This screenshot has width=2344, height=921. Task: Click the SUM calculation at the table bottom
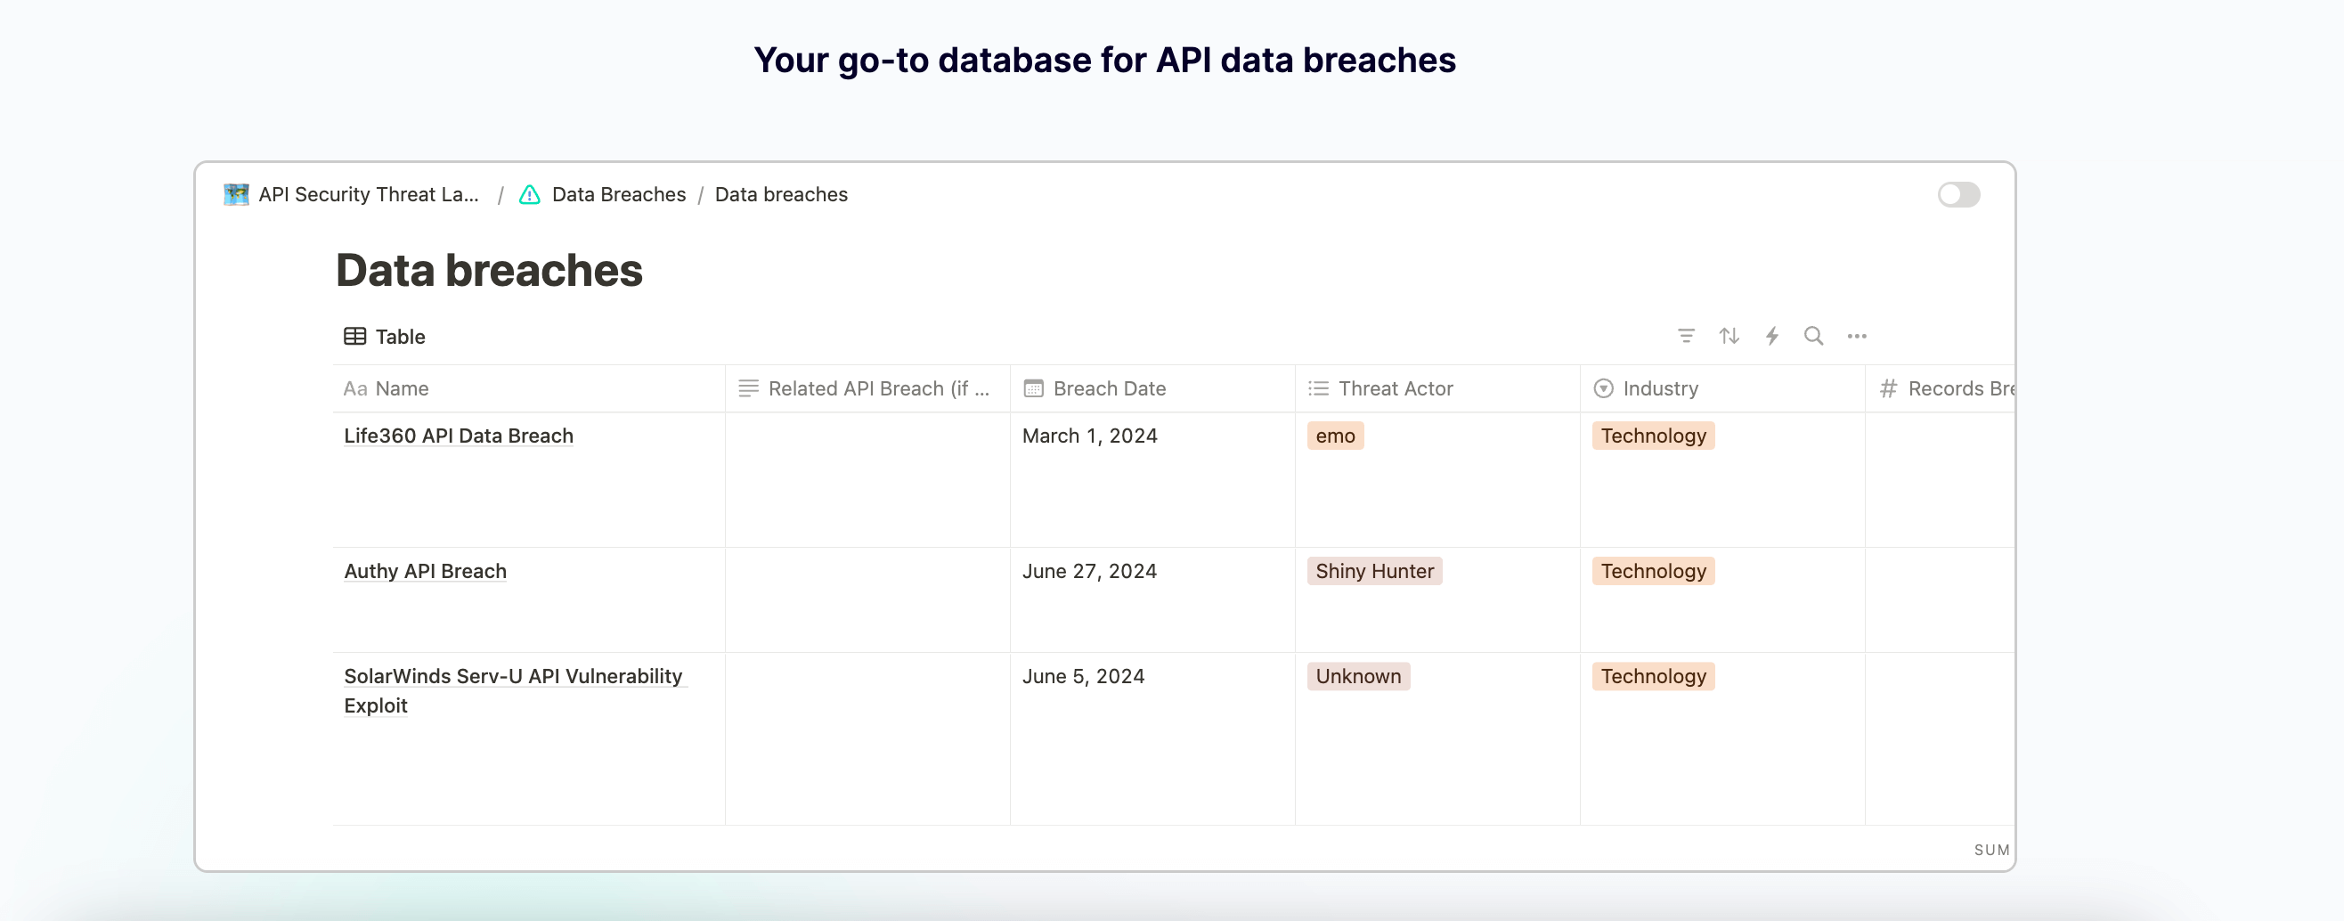pyautogui.click(x=1991, y=849)
